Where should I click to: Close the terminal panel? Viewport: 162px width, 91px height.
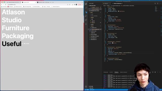click(160, 72)
